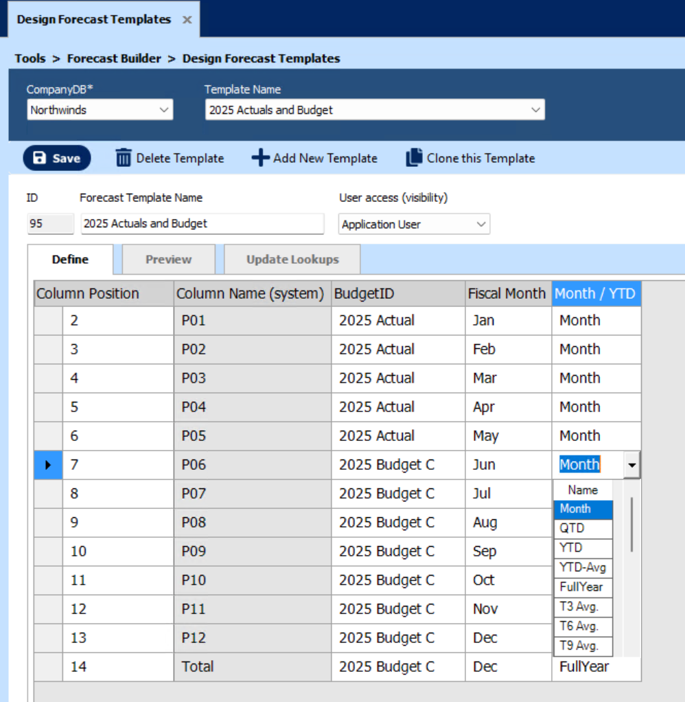Click the Delete Template trash icon

pyautogui.click(x=124, y=158)
